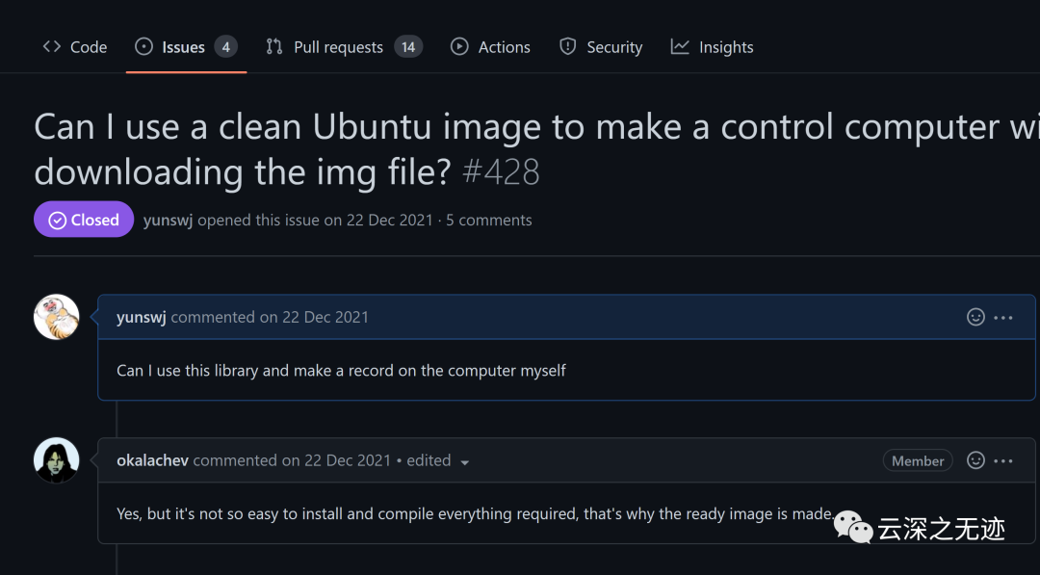Viewport: 1040px width, 575px height.
Task: Click the Issues count badge 4
Action: 225,47
